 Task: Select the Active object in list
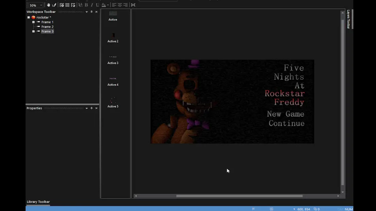click(x=113, y=16)
